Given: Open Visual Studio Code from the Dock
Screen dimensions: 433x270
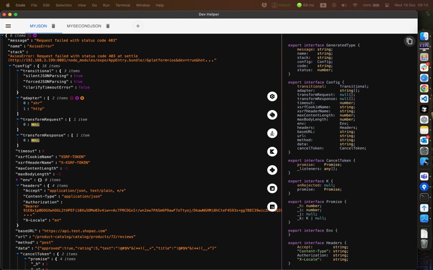Looking at the screenshot, I should pyautogui.click(x=424, y=99).
